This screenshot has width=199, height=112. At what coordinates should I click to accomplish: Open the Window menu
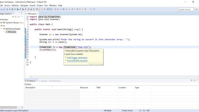[53, 6]
